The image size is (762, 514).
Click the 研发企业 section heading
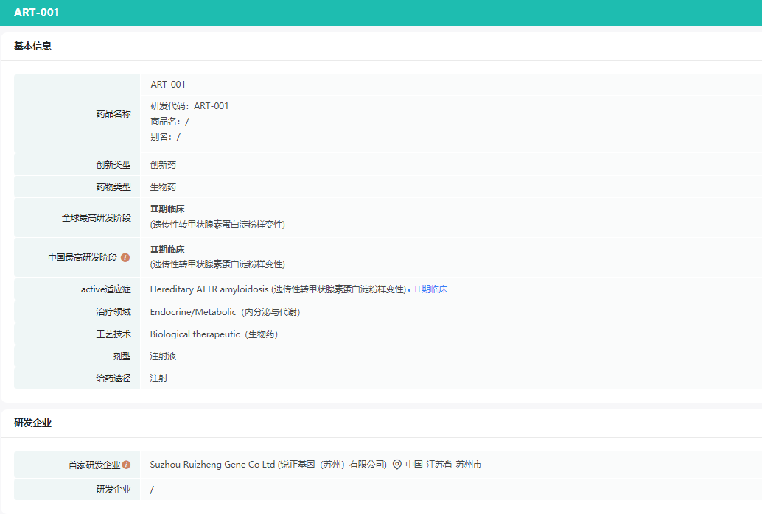coord(33,423)
